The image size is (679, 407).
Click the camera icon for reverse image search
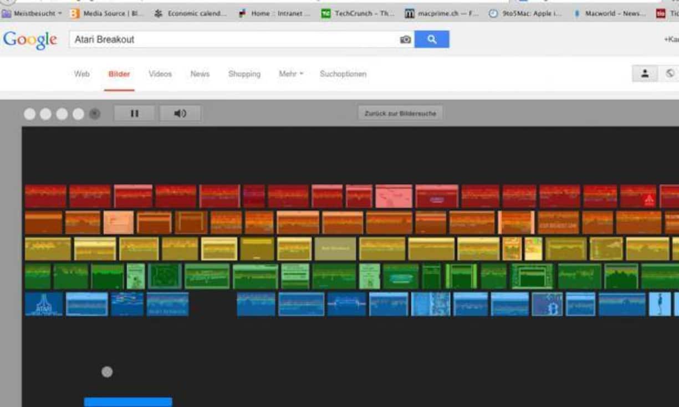(405, 39)
